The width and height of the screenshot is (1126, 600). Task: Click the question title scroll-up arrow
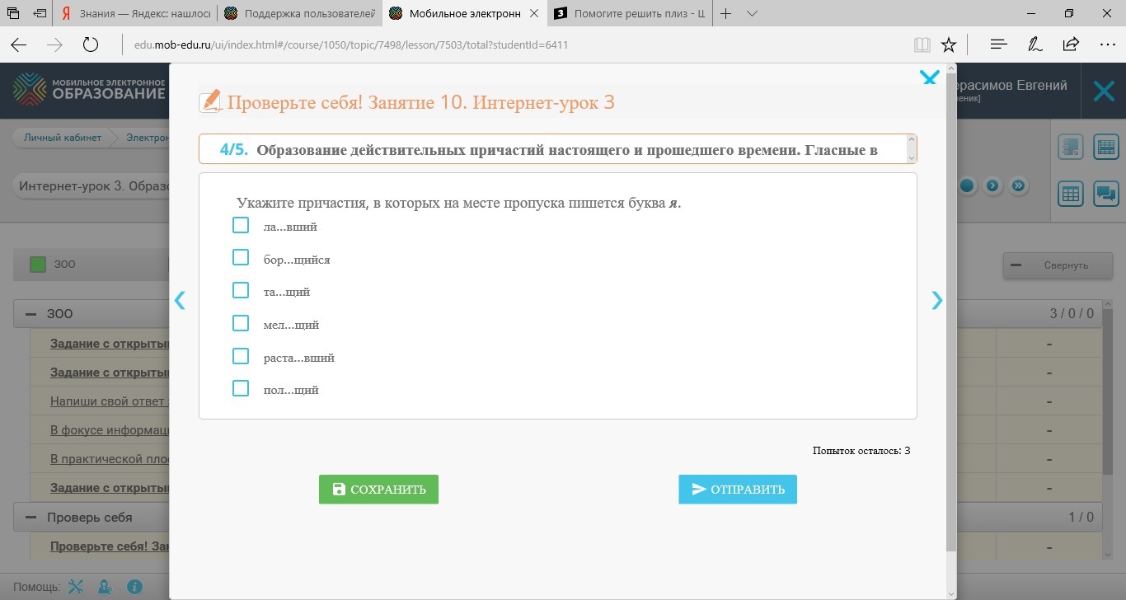tap(911, 141)
